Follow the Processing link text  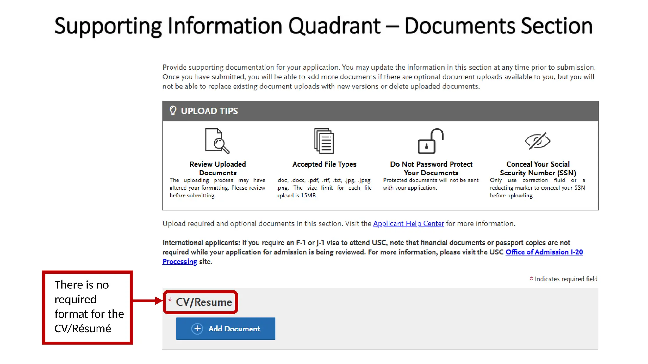[x=180, y=262]
